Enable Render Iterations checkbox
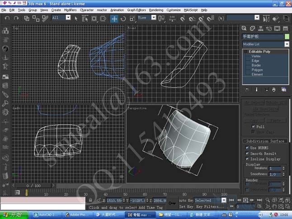This screenshot has width=292, height=219. pos(247,184)
